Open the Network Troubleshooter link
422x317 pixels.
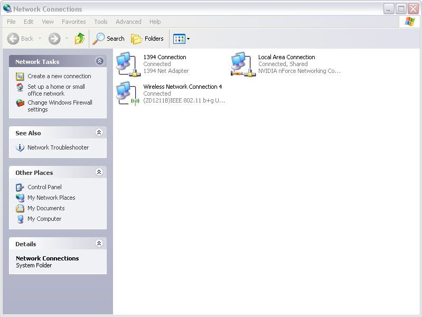58,147
